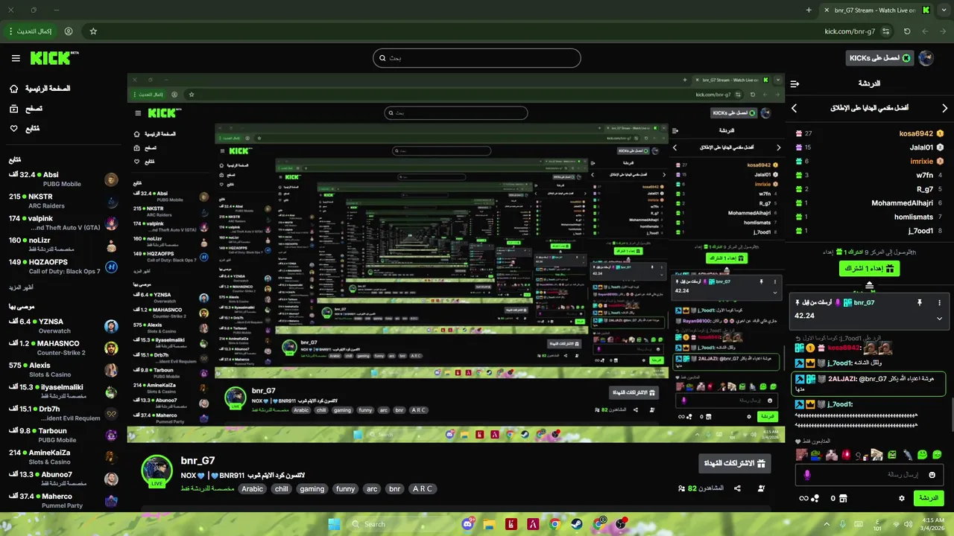Open the gaming tag
This screenshot has width=954, height=536.
(x=312, y=489)
